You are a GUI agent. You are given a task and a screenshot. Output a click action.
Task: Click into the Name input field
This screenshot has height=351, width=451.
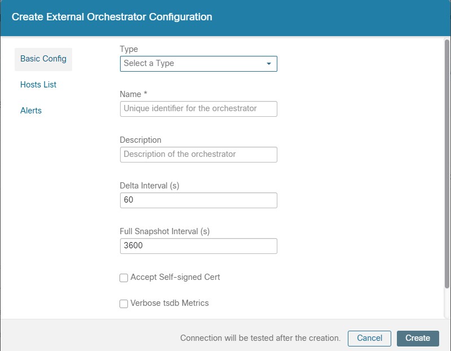coord(198,109)
